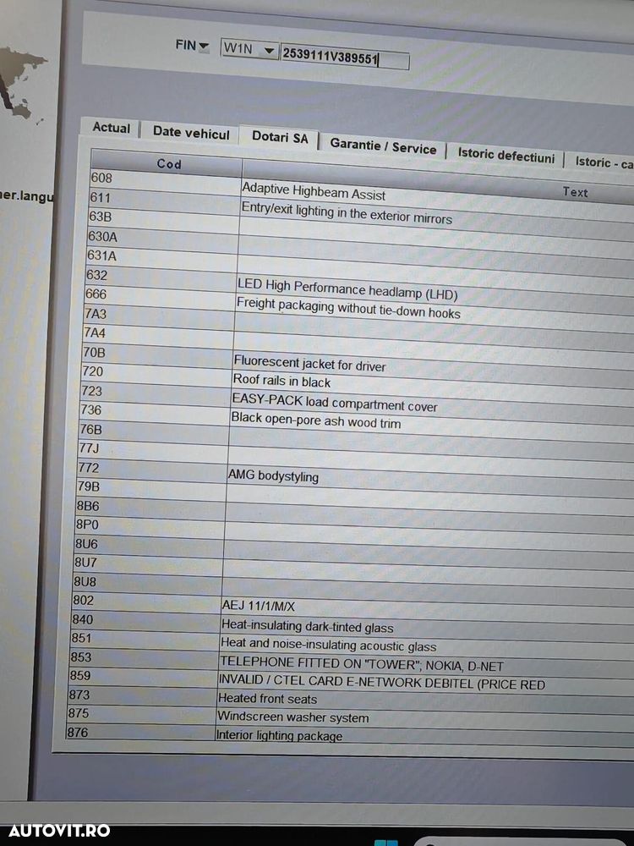Select the Dotari SA tab
Image resolution: width=634 pixels, height=846 pixels.
pyautogui.click(x=279, y=138)
